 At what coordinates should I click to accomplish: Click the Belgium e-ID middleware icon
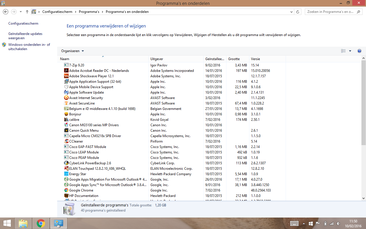coord(66,109)
